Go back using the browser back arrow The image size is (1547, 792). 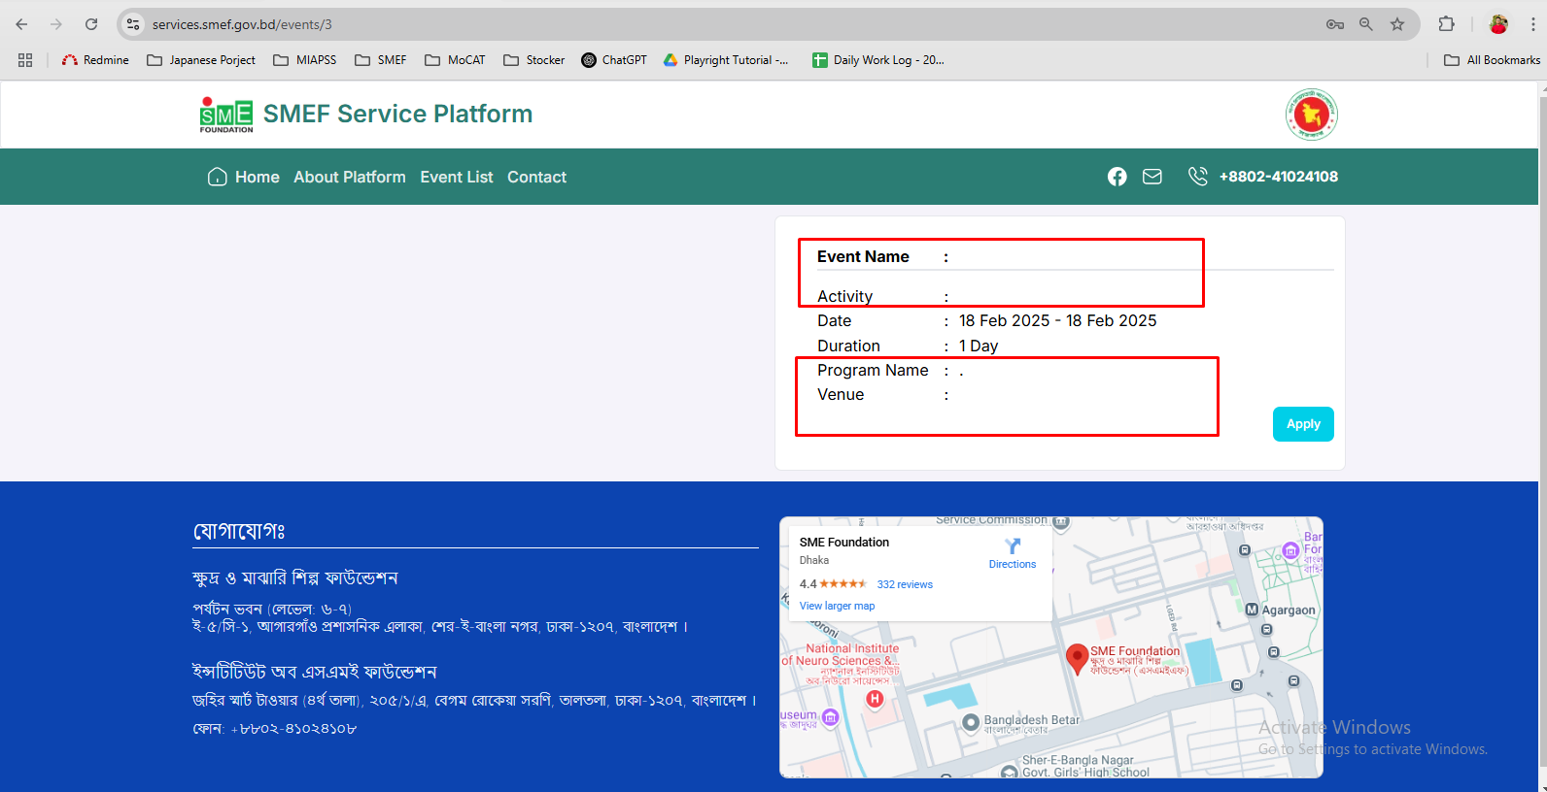[x=21, y=24]
